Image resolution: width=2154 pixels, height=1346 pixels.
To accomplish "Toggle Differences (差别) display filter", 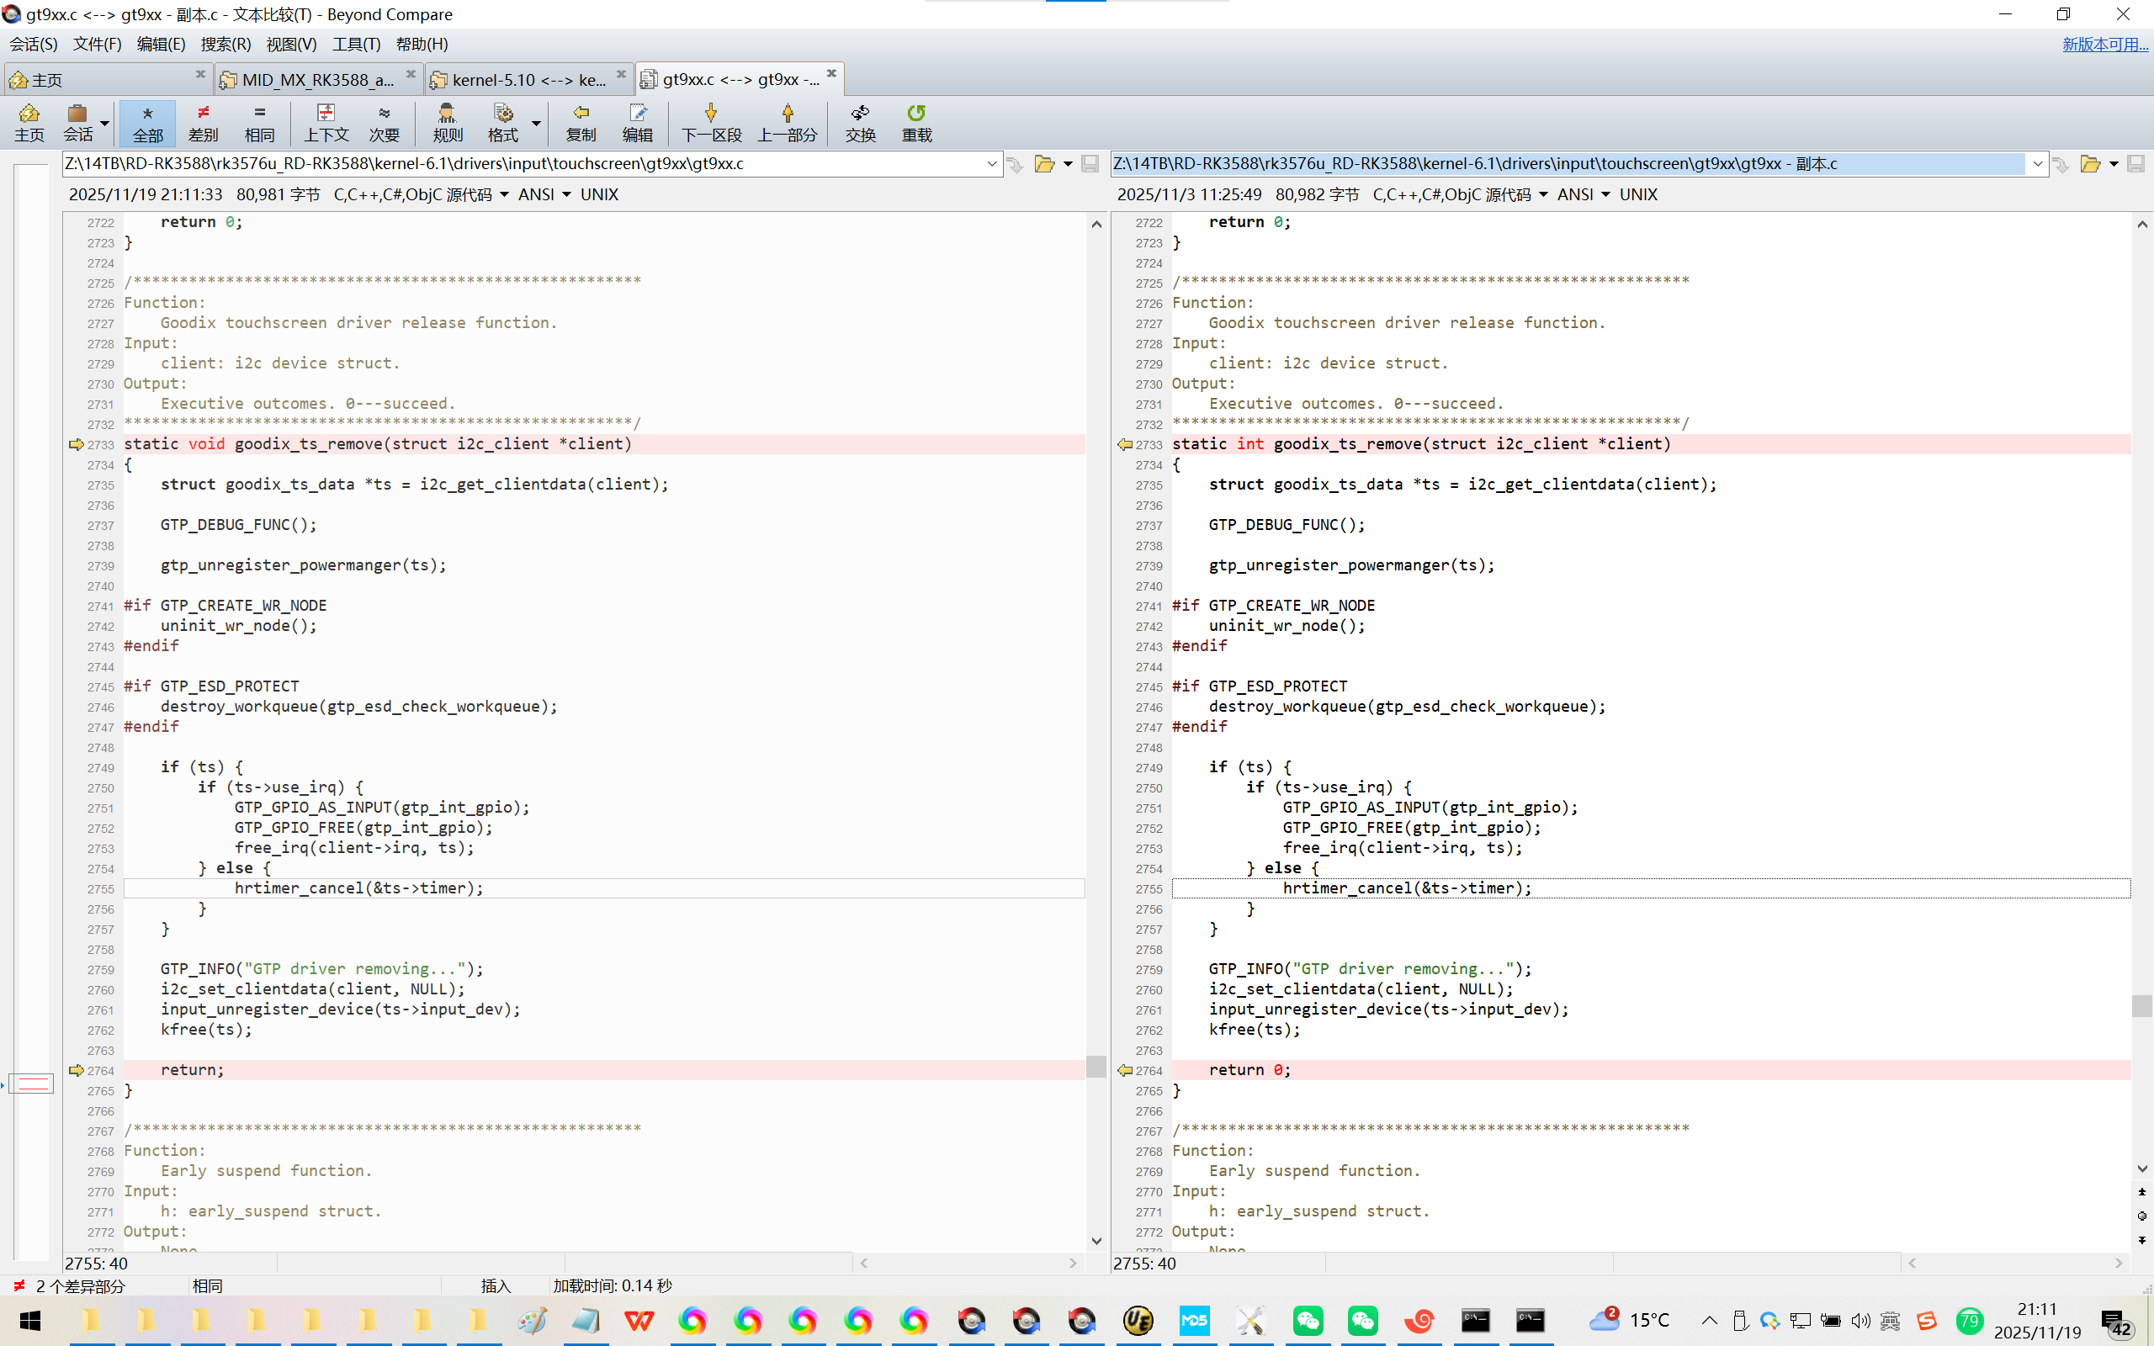I will click(x=203, y=122).
